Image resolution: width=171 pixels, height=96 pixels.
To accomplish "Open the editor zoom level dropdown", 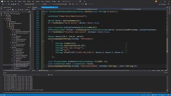I will pyautogui.click(x=34, y=70).
